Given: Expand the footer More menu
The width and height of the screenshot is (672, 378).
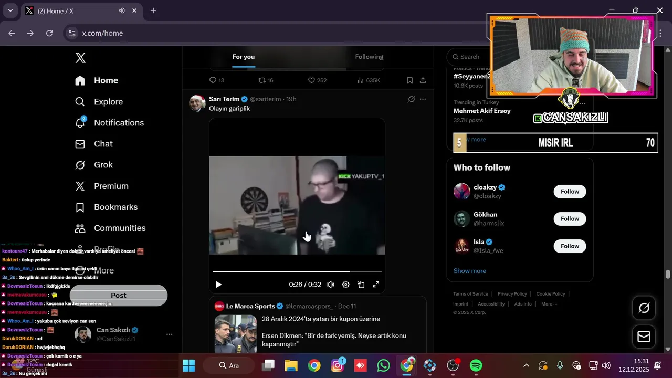Looking at the screenshot, I should pos(549,304).
